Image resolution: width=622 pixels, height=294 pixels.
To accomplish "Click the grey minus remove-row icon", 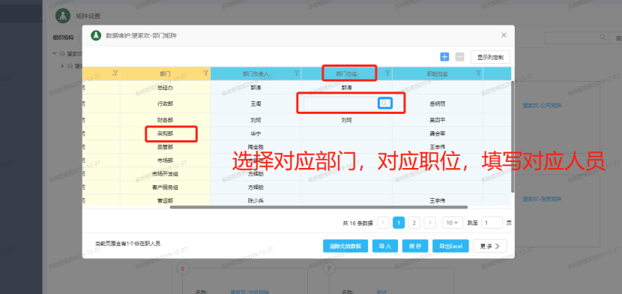I will [459, 57].
